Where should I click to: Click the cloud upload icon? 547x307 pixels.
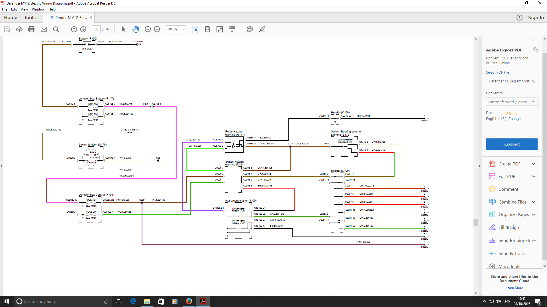tap(19, 29)
